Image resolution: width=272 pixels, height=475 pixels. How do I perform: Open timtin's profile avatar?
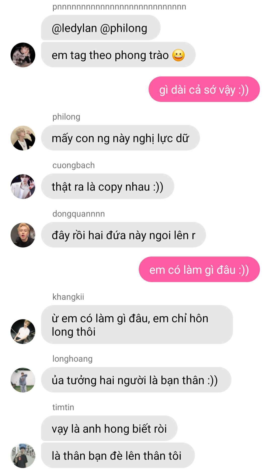pyautogui.click(x=23, y=456)
